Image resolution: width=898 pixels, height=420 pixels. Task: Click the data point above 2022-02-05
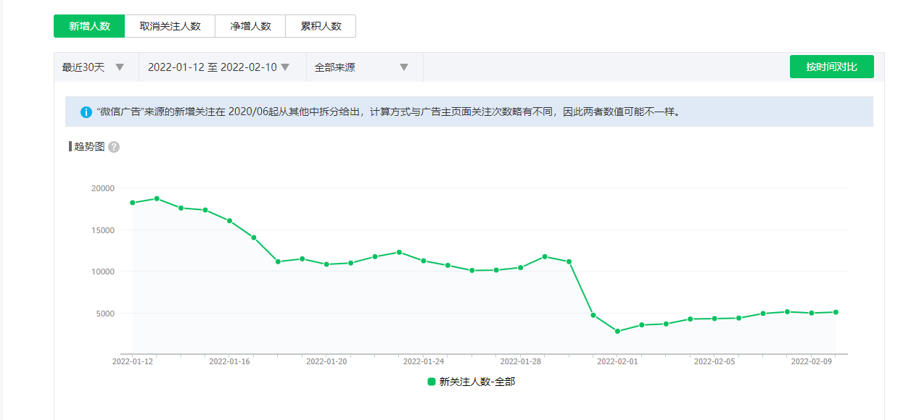pyautogui.click(x=714, y=319)
